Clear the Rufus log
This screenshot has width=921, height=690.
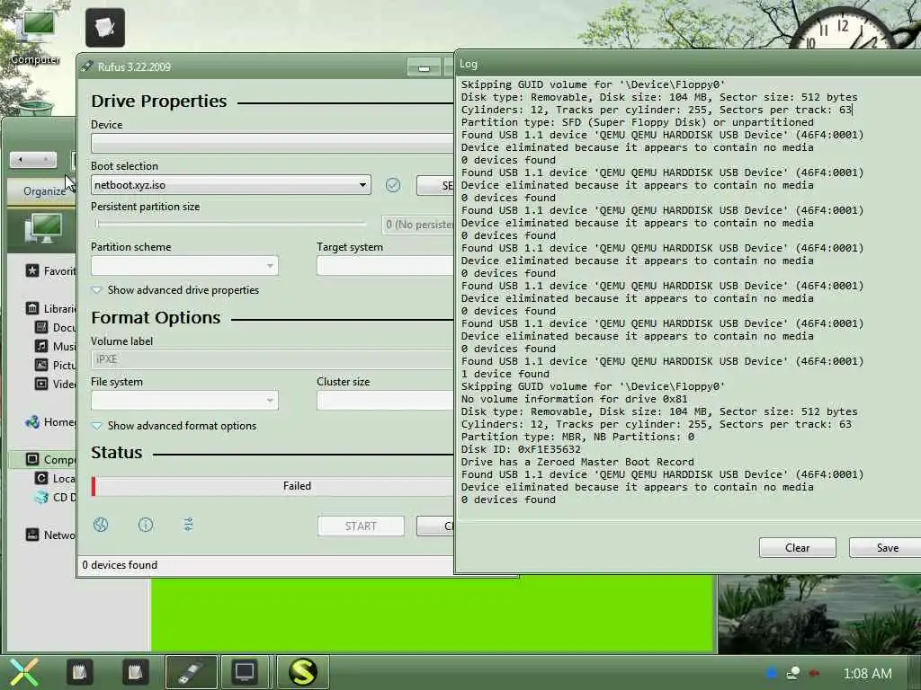point(797,547)
